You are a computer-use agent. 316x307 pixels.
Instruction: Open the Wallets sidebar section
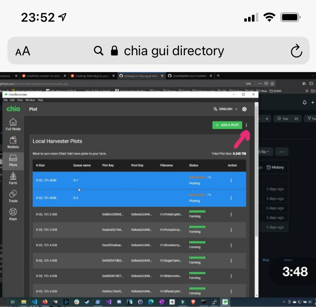point(13,142)
